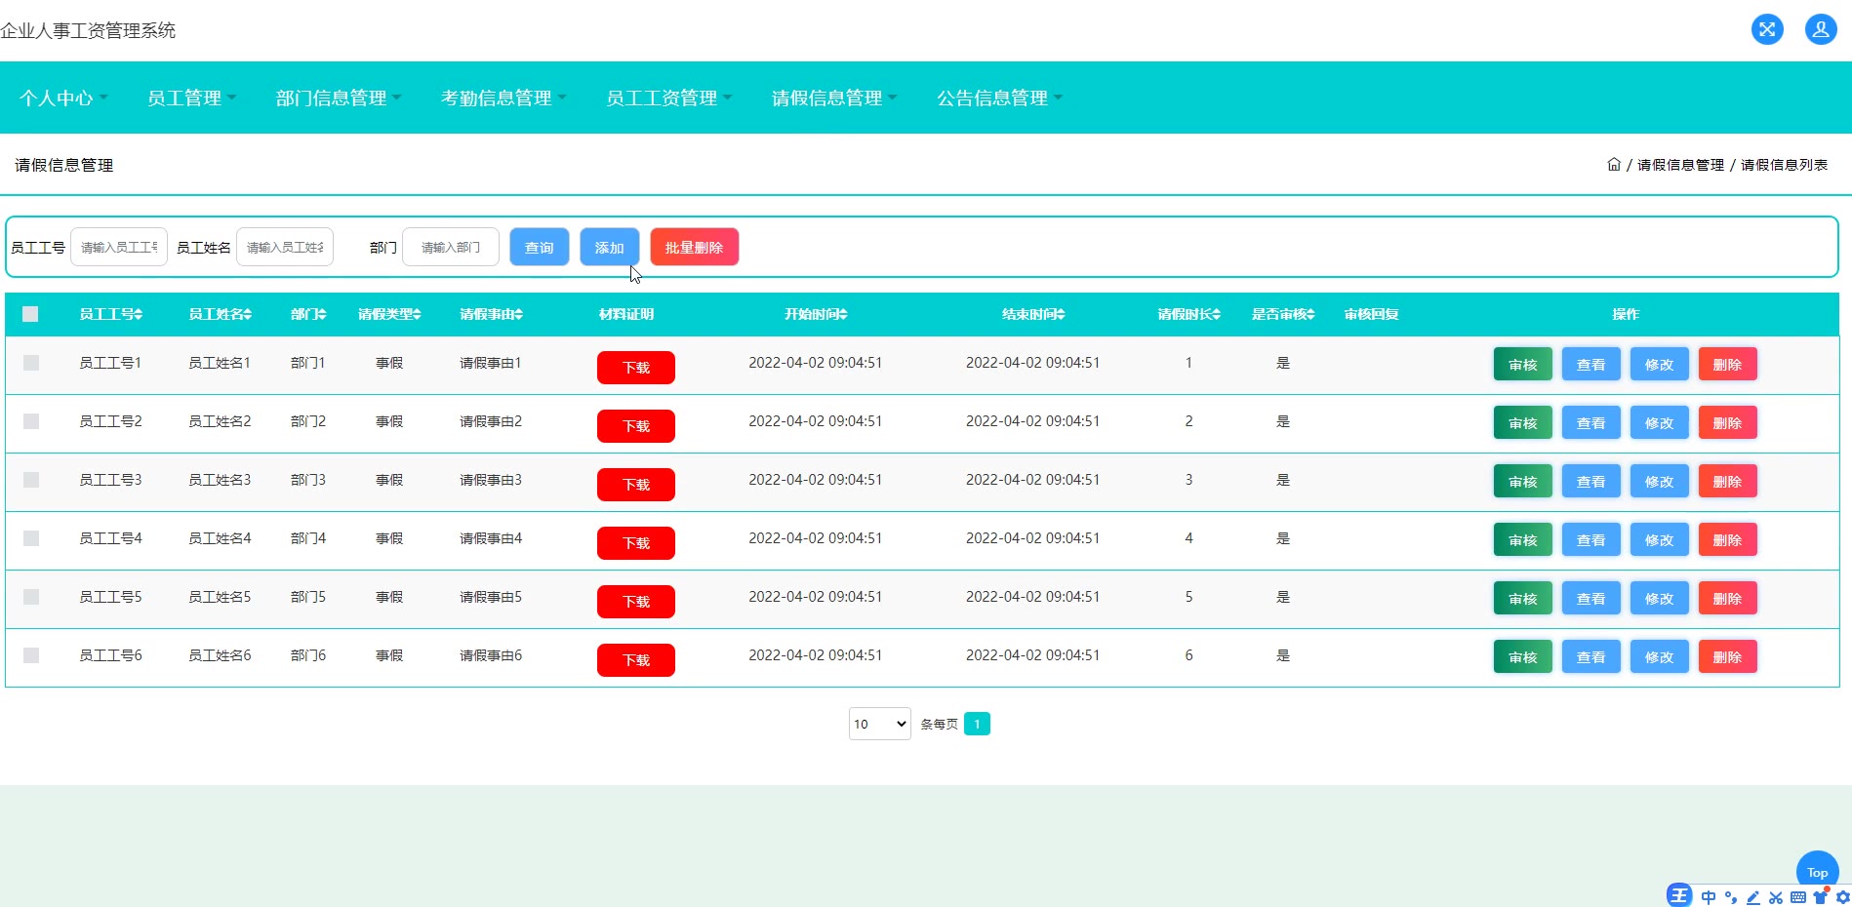1852x907 pixels.
Task: Select the checkbox for 员工工号1 row
Action: click(31, 363)
